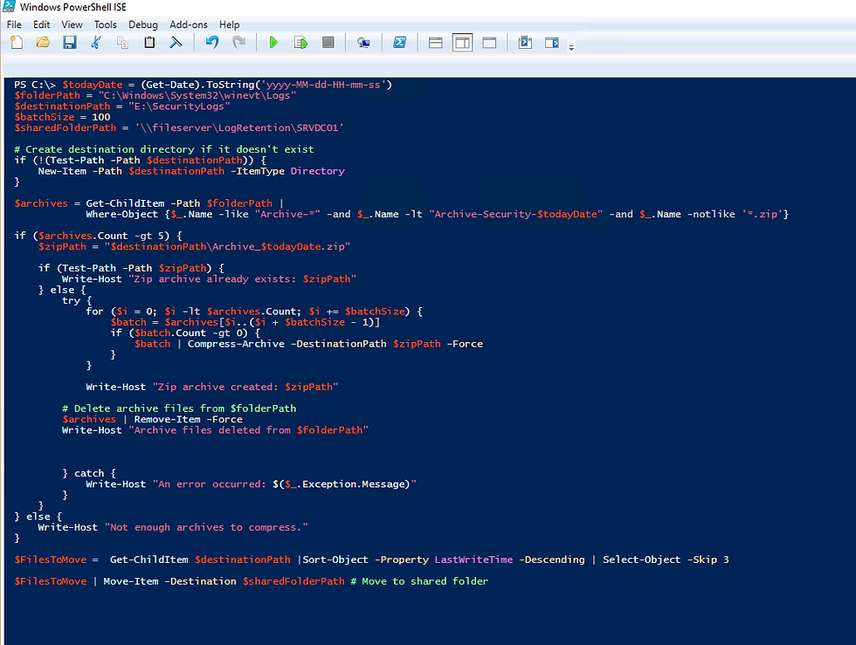856x645 pixels.
Task: Click the Redo arrow icon
Action: [238, 43]
